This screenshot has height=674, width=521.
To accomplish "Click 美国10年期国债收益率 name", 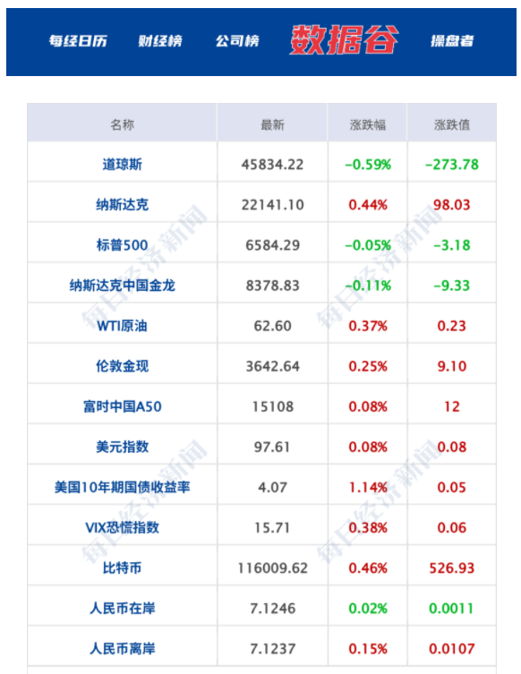I will coord(122,488).
